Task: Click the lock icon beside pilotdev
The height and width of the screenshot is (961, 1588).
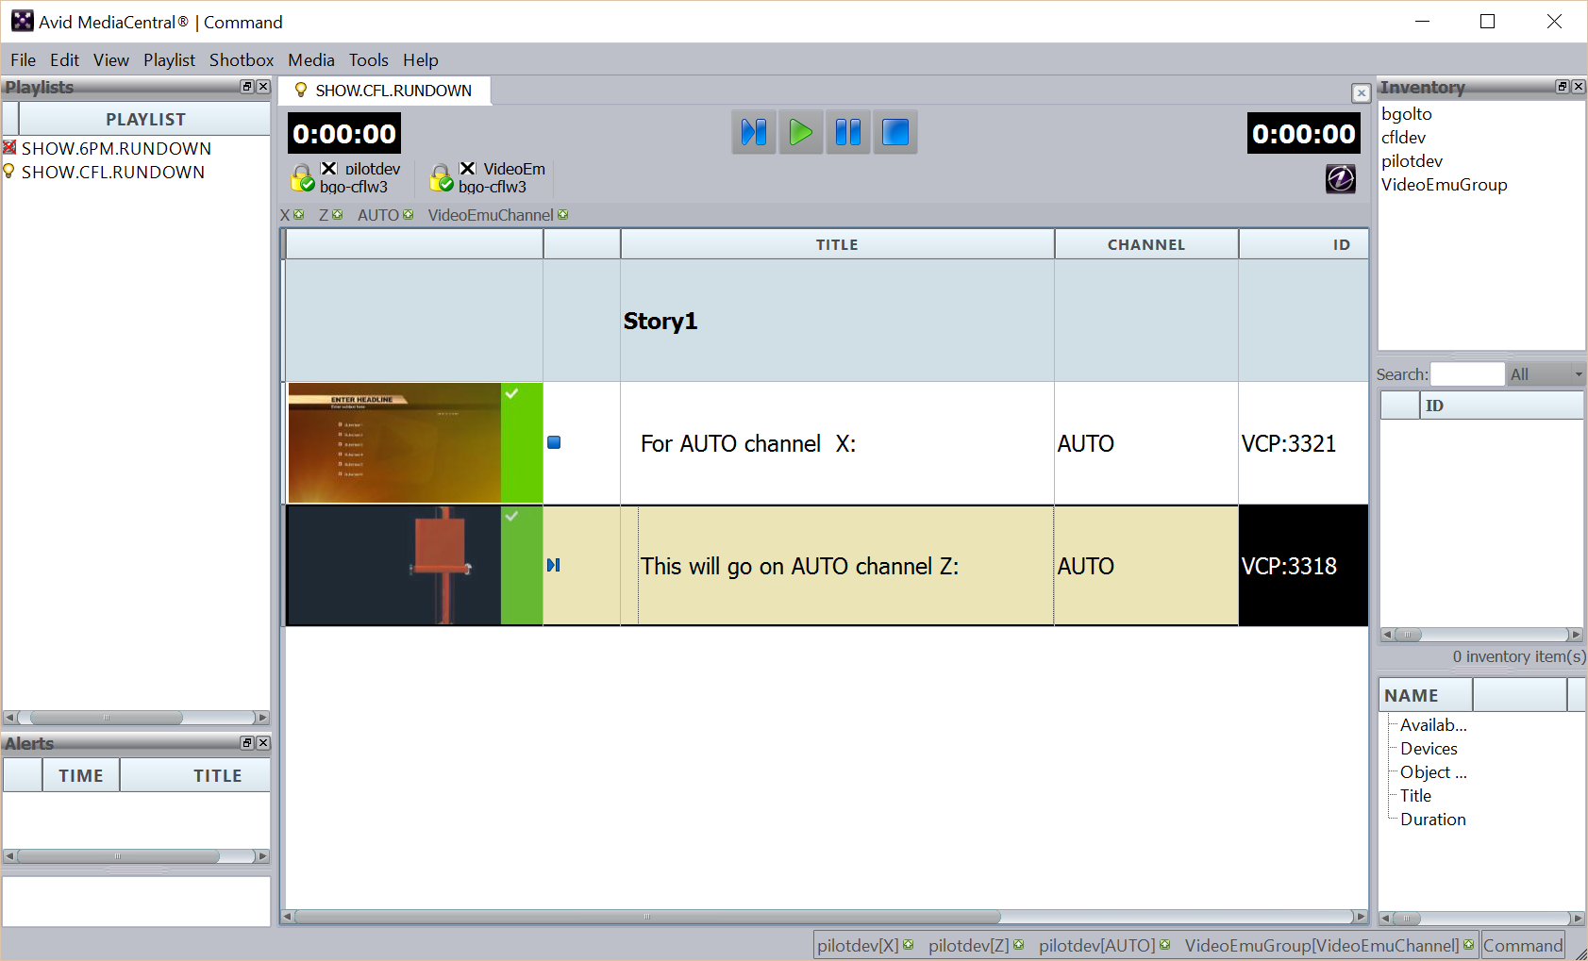Action: (x=302, y=177)
